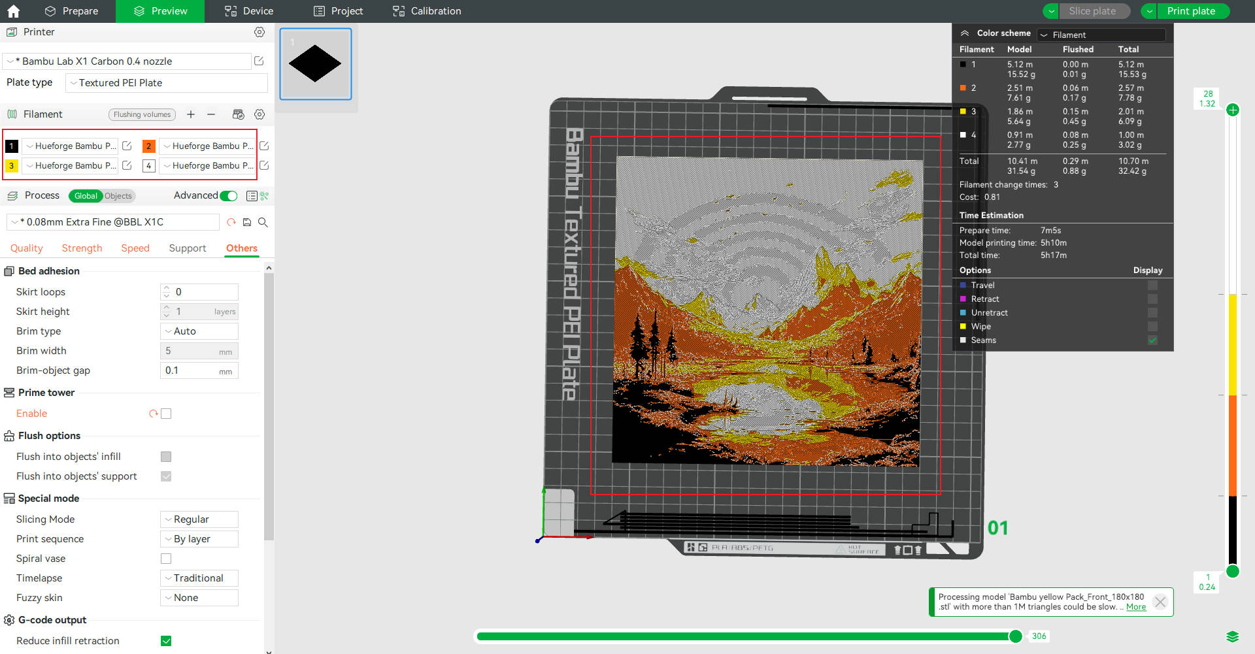
Task: Click the Brim-object gap input field
Action: pyautogui.click(x=199, y=370)
